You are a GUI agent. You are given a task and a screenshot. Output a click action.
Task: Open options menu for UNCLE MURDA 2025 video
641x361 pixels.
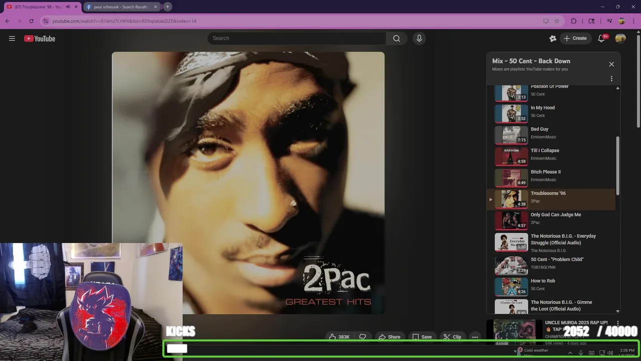[618, 323]
